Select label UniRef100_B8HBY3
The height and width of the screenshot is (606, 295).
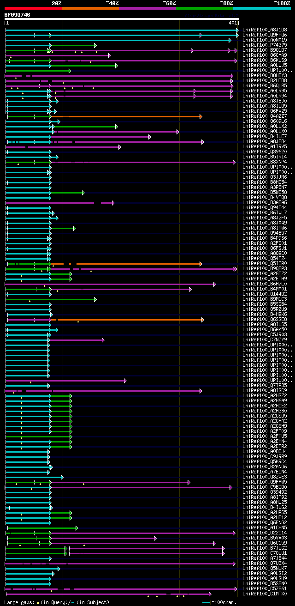tap(265, 75)
